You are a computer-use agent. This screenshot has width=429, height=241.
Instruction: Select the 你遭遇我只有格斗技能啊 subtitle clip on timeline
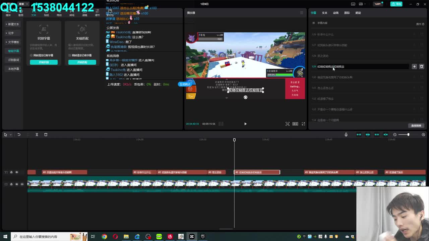coord(64,172)
